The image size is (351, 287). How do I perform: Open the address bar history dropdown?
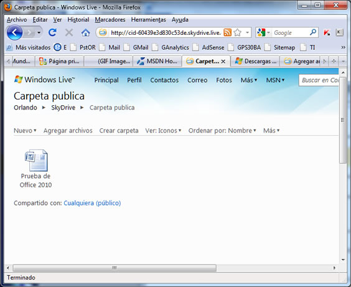[x=247, y=33]
